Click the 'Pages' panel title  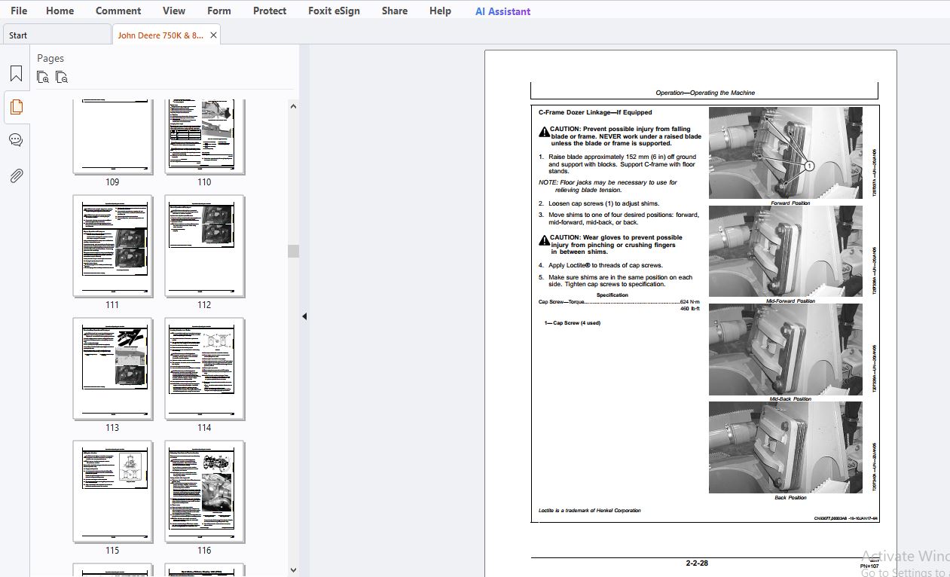(x=50, y=58)
